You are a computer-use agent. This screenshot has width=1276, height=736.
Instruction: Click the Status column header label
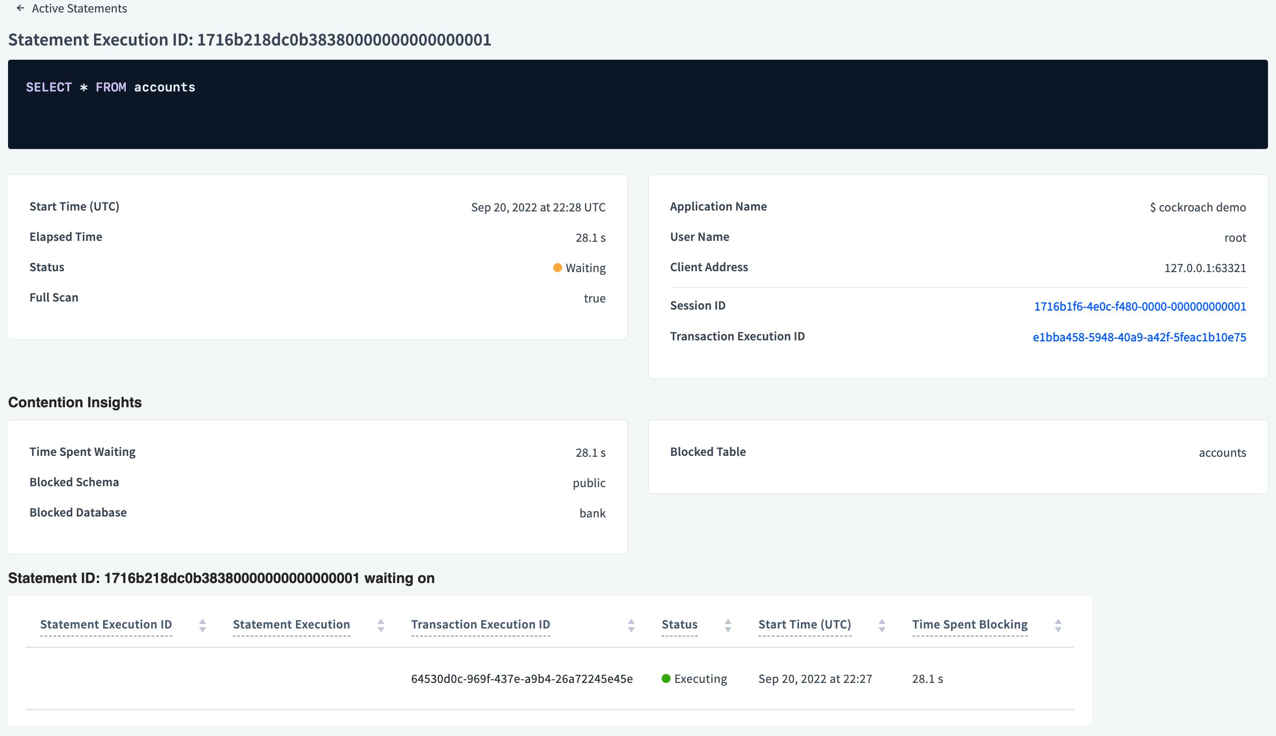pos(679,624)
